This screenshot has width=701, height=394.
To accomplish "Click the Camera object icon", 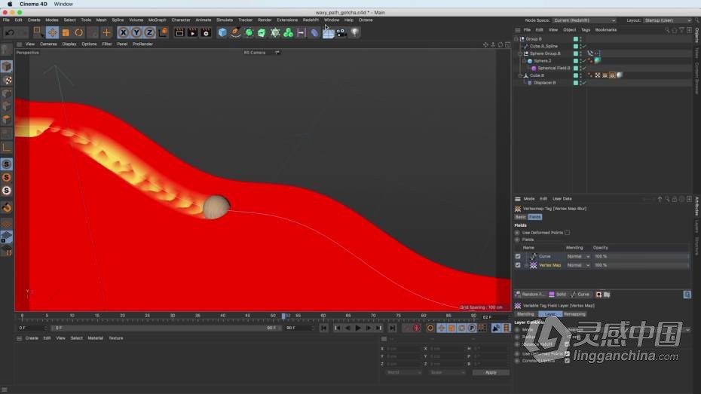I will click(341, 32).
